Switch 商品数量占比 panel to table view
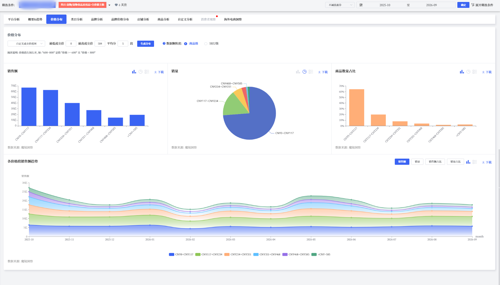 475,72
